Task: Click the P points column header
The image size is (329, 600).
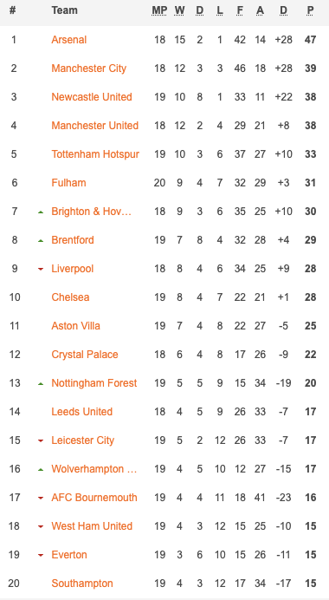Action: click(x=310, y=10)
